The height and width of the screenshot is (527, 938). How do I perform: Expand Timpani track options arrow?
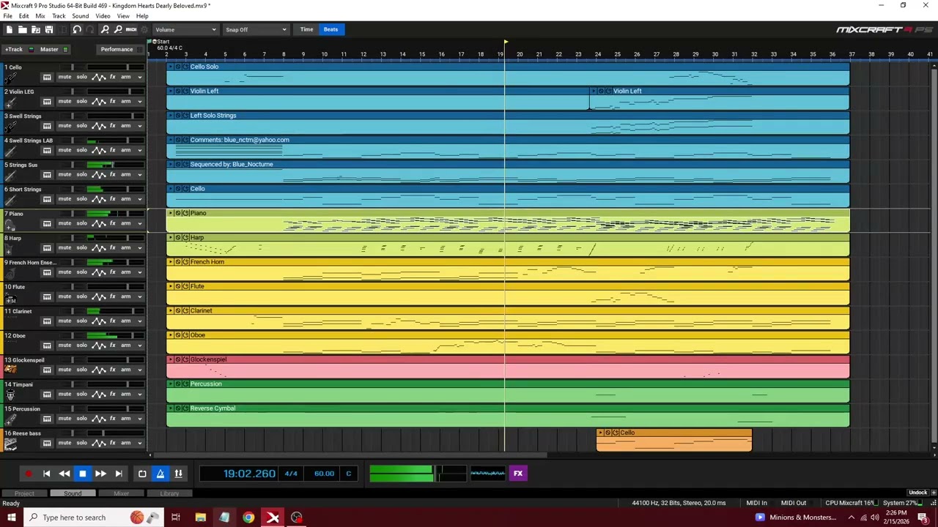coord(139,394)
